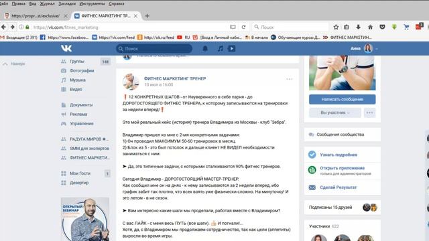Open the VK music note icon

(x=220, y=49)
